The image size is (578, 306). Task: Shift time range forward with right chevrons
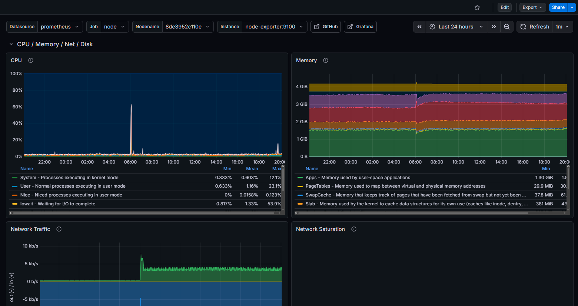tap(494, 26)
